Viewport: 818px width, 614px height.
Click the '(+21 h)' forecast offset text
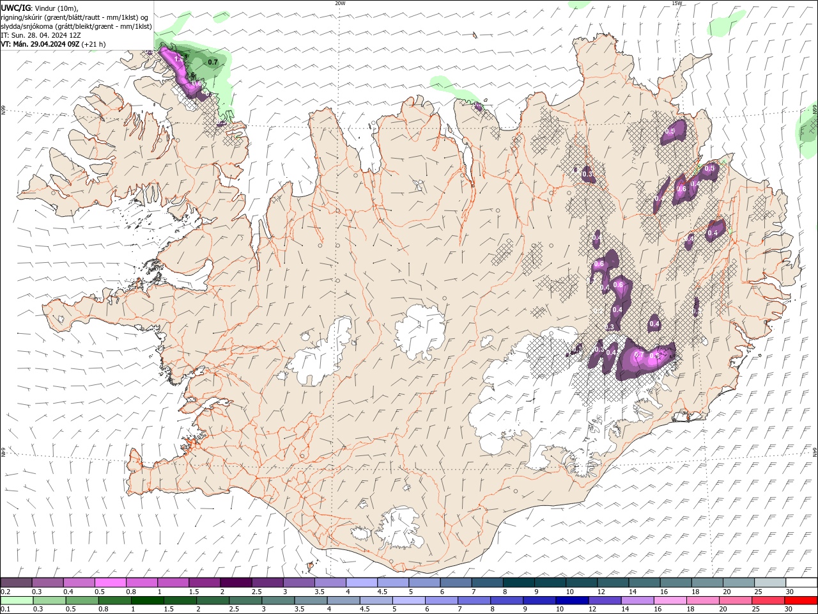(93, 44)
